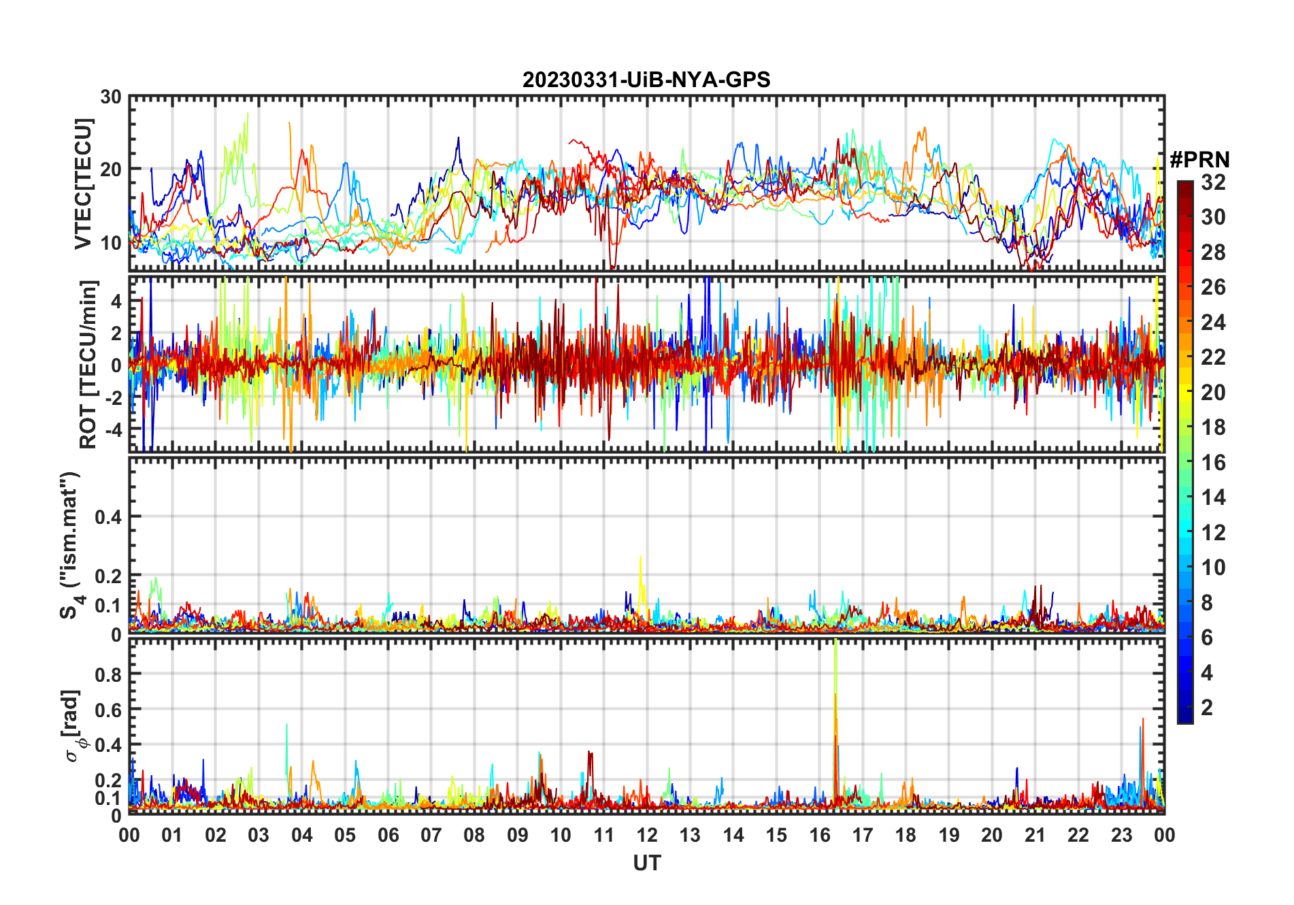The image size is (1294, 905).
Task: Click colorbar tick label 6
Action: [x=1207, y=638]
